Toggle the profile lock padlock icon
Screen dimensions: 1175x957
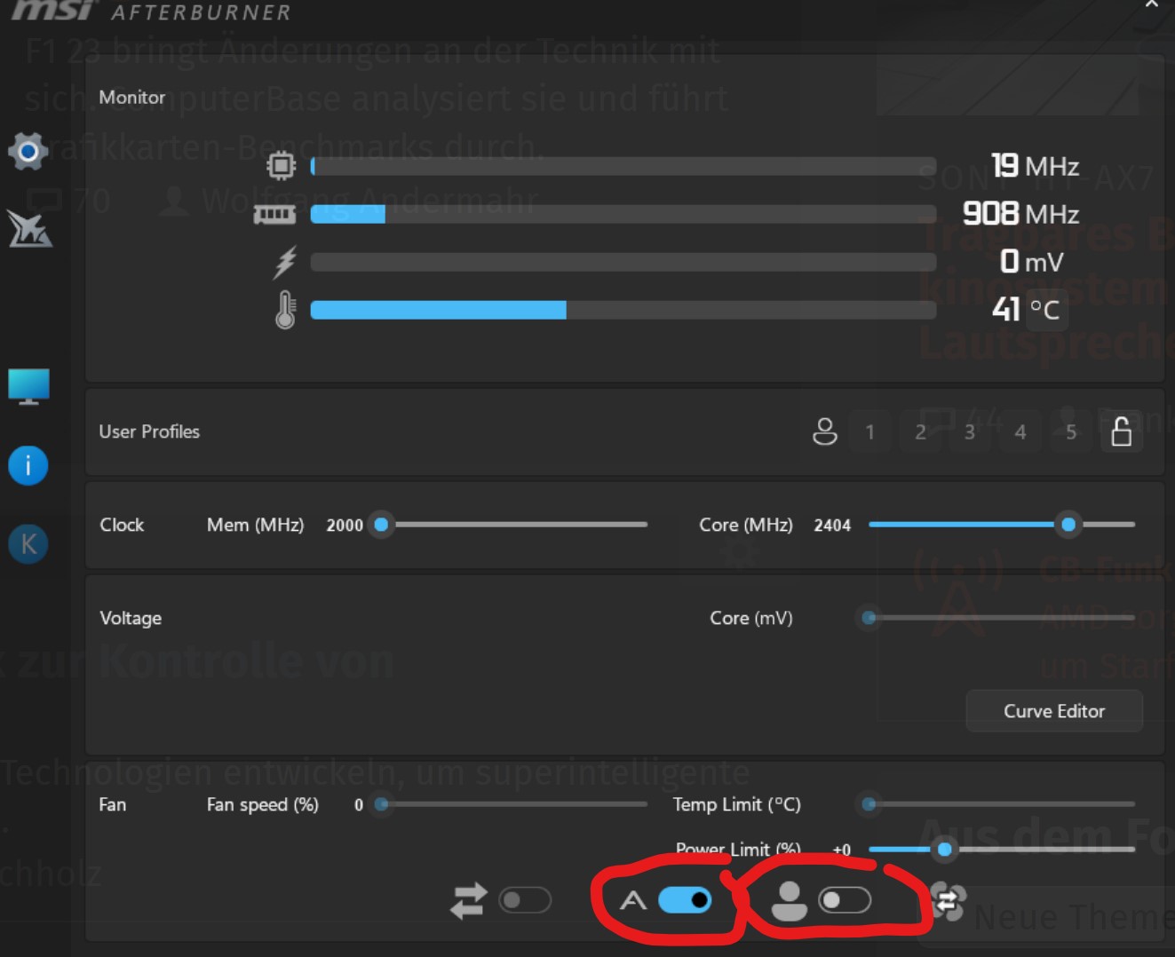(x=1122, y=431)
